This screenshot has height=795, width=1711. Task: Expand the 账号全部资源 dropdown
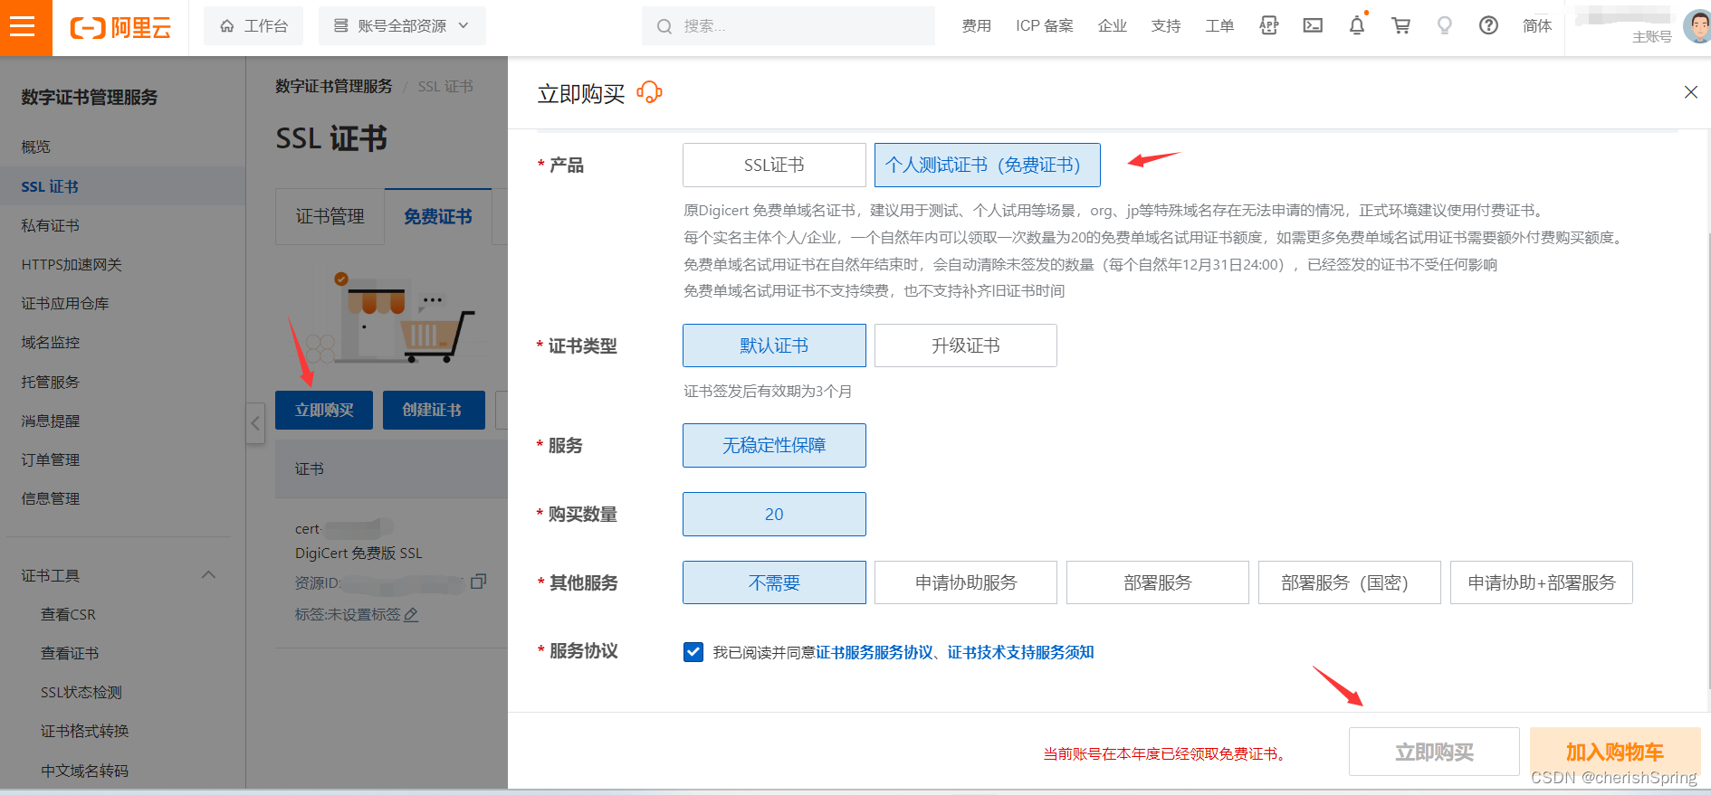(402, 26)
